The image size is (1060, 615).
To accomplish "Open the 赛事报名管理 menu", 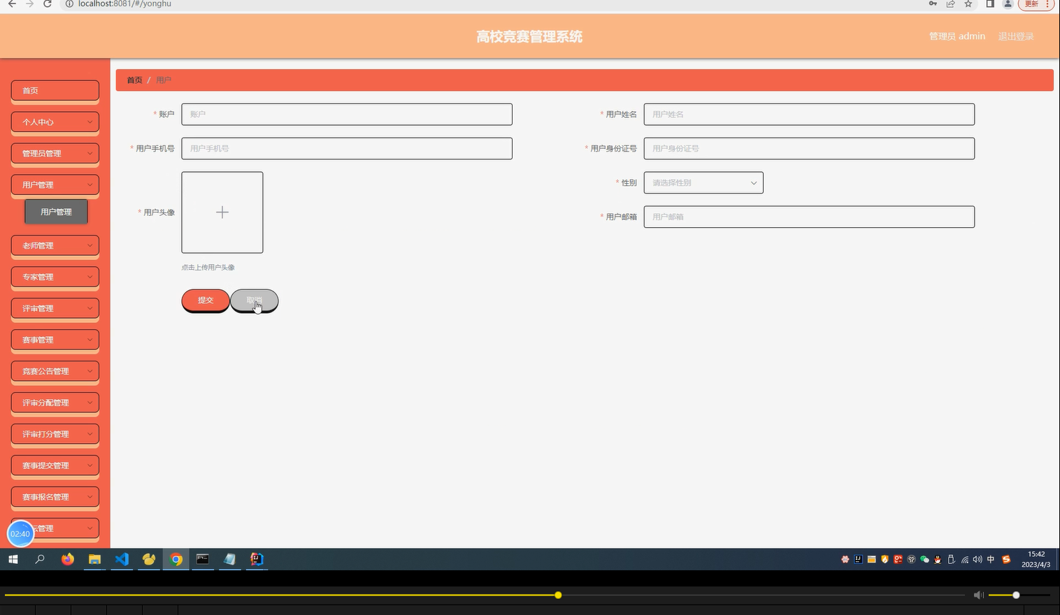I will [55, 498].
